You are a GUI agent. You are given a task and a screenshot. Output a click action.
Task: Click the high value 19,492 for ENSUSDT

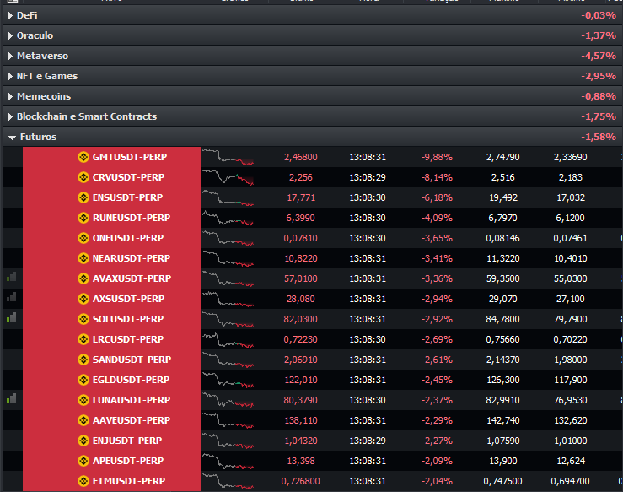(x=503, y=197)
